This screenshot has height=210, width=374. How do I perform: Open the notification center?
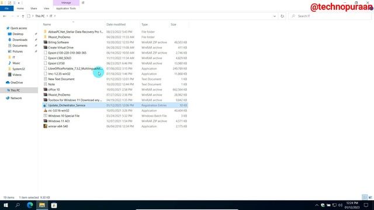click(x=366, y=205)
